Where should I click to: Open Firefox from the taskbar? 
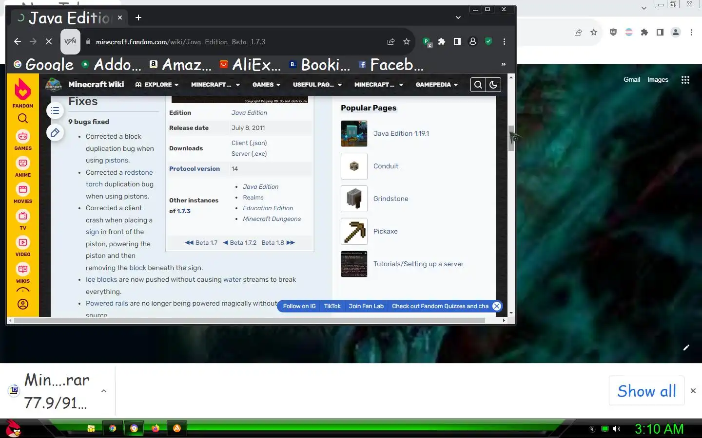point(156,428)
